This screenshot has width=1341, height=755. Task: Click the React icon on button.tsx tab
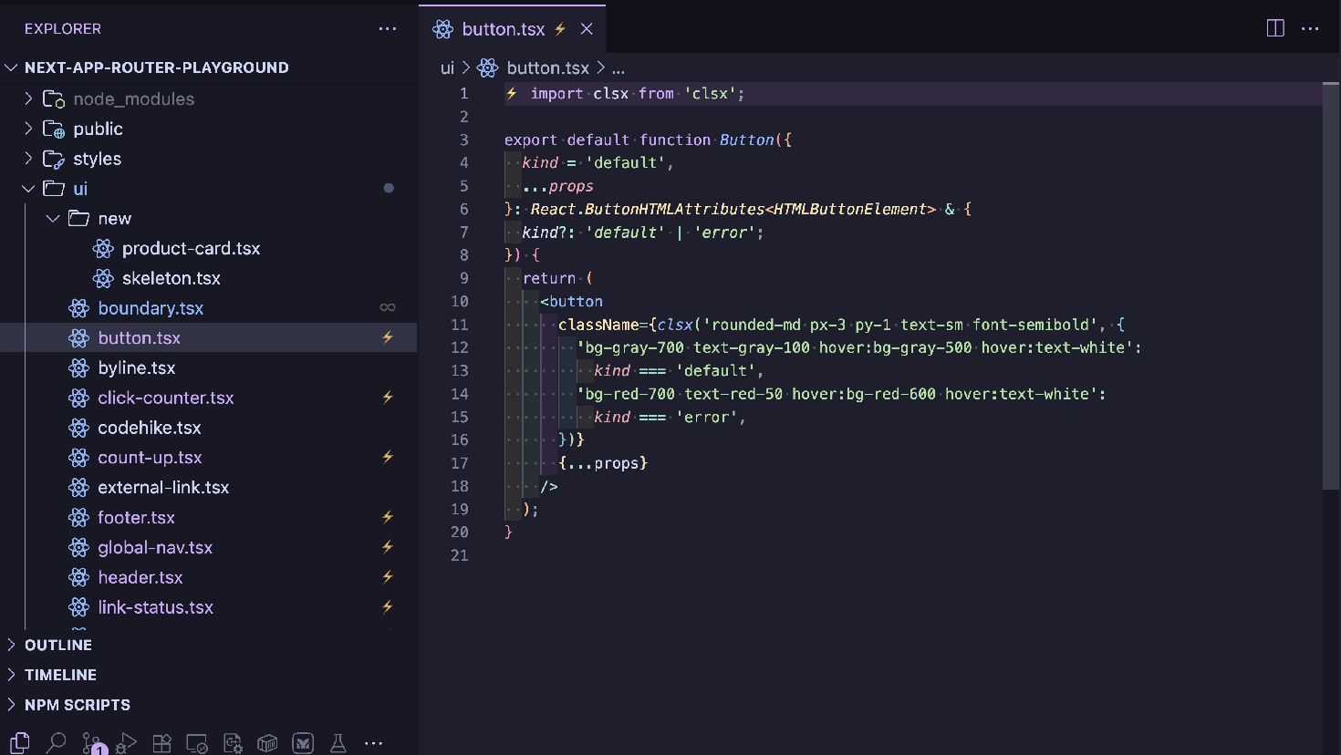(443, 29)
